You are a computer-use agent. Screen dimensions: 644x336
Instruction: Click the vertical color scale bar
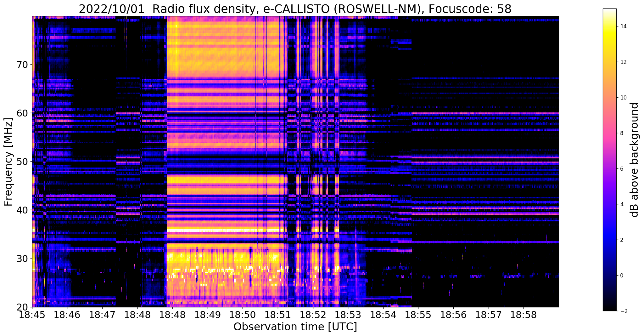[609, 160]
